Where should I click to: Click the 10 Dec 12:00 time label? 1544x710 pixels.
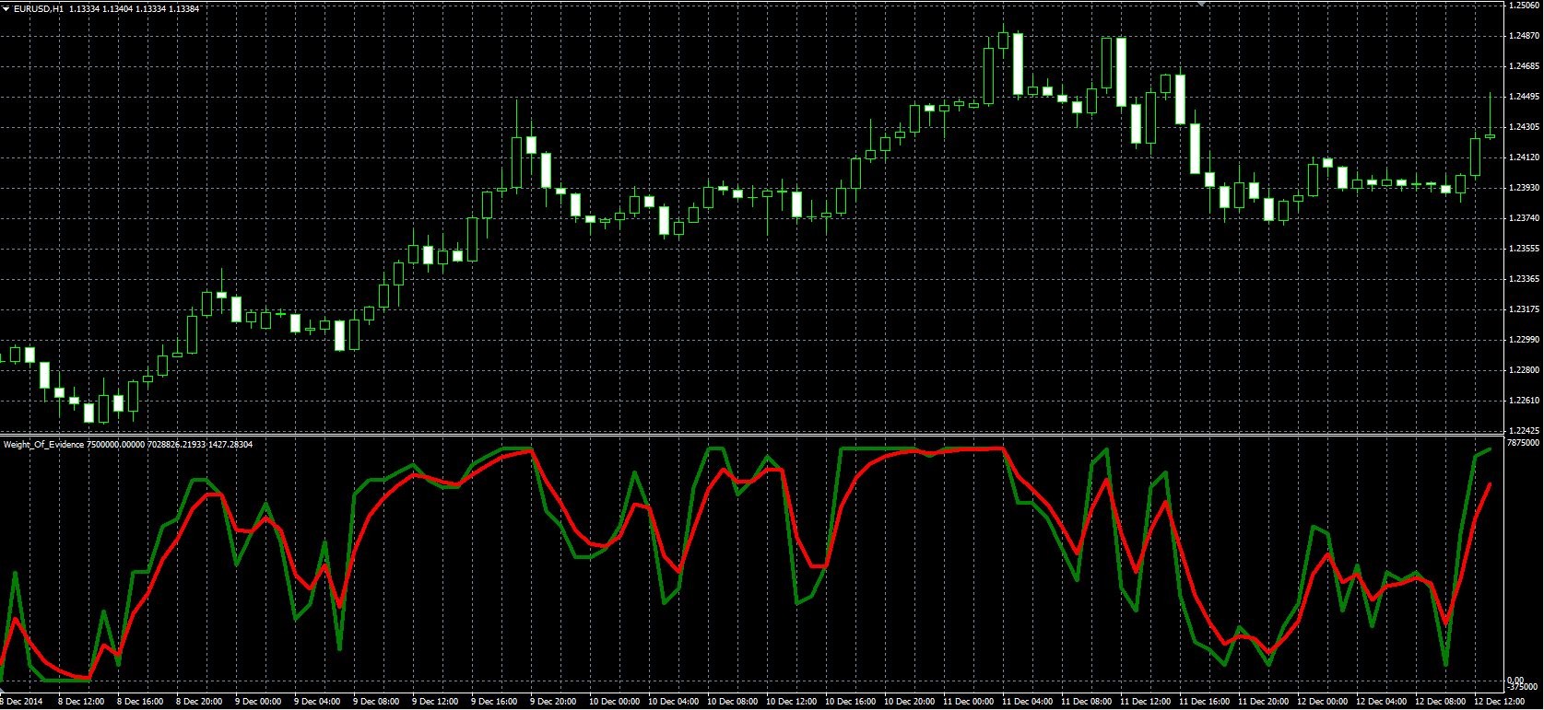coord(791,702)
